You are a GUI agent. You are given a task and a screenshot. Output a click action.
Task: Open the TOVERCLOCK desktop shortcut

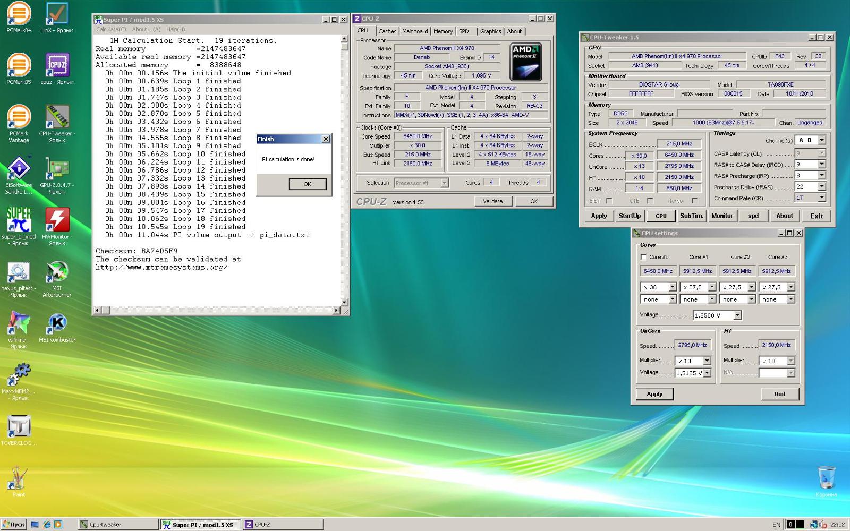[19, 430]
